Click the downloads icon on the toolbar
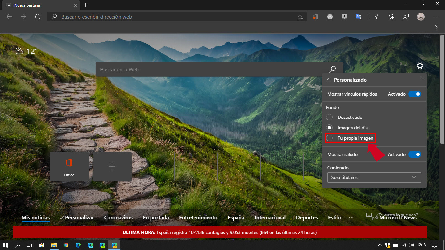Viewport: 445px width, 250px height. [x=344, y=17]
